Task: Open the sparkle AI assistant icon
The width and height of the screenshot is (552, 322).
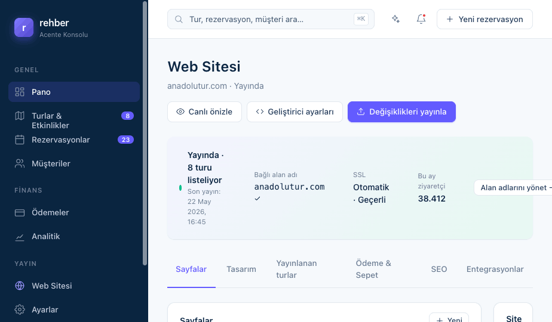Action: pos(395,19)
